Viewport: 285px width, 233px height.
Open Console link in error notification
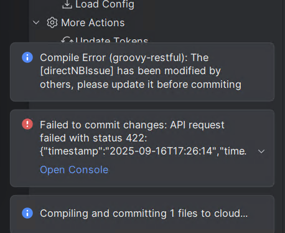tap(74, 169)
